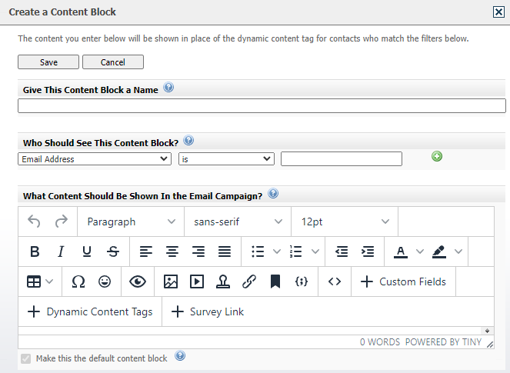Screen dimensions: 510x373
Task: Click the Cancel button
Action: coord(113,62)
